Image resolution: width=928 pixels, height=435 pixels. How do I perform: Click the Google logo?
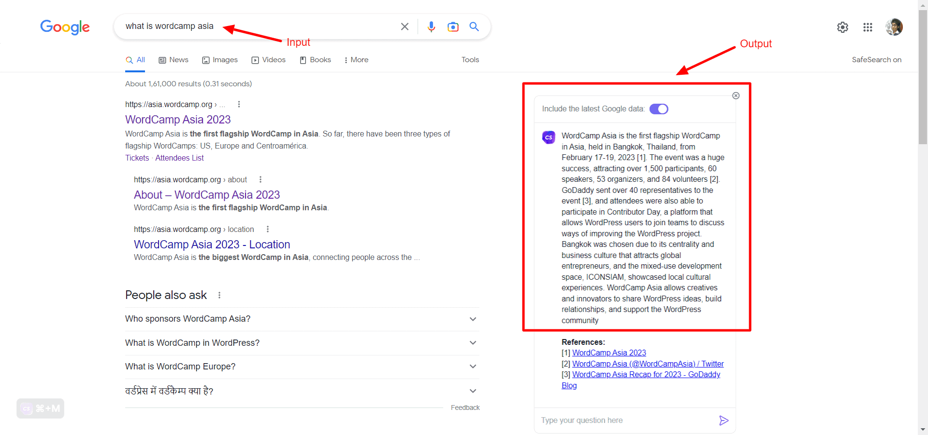point(65,27)
